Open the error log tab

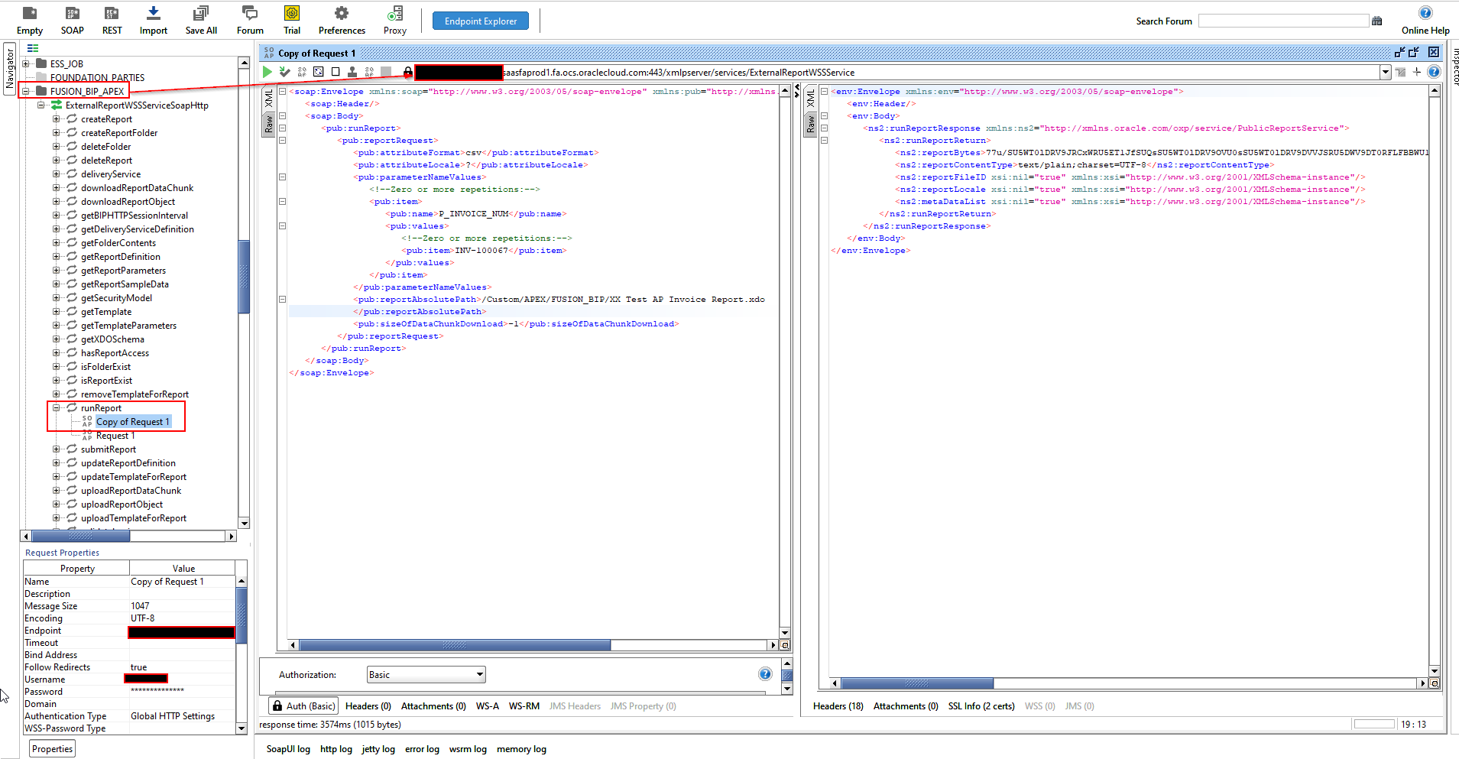(x=422, y=748)
